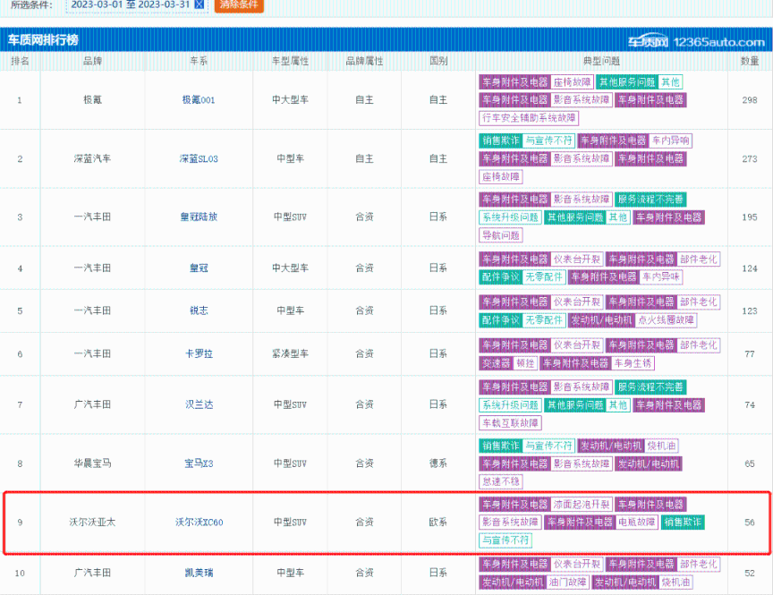Open the 深蓝SL03 car series link
Image resolution: width=773 pixels, height=595 pixels.
point(199,158)
